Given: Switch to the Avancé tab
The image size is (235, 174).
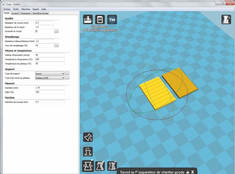Looking at the screenshot, I should pyautogui.click(x=15, y=13).
